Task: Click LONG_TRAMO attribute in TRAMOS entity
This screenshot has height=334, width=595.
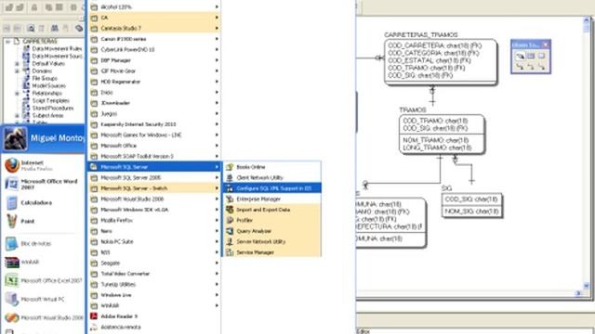Action: click(437, 148)
